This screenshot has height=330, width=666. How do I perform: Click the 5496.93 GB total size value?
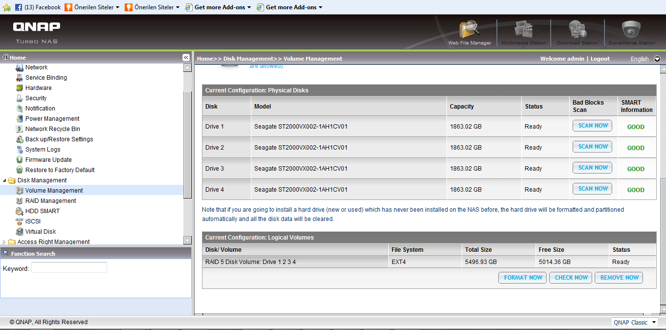[481, 262]
